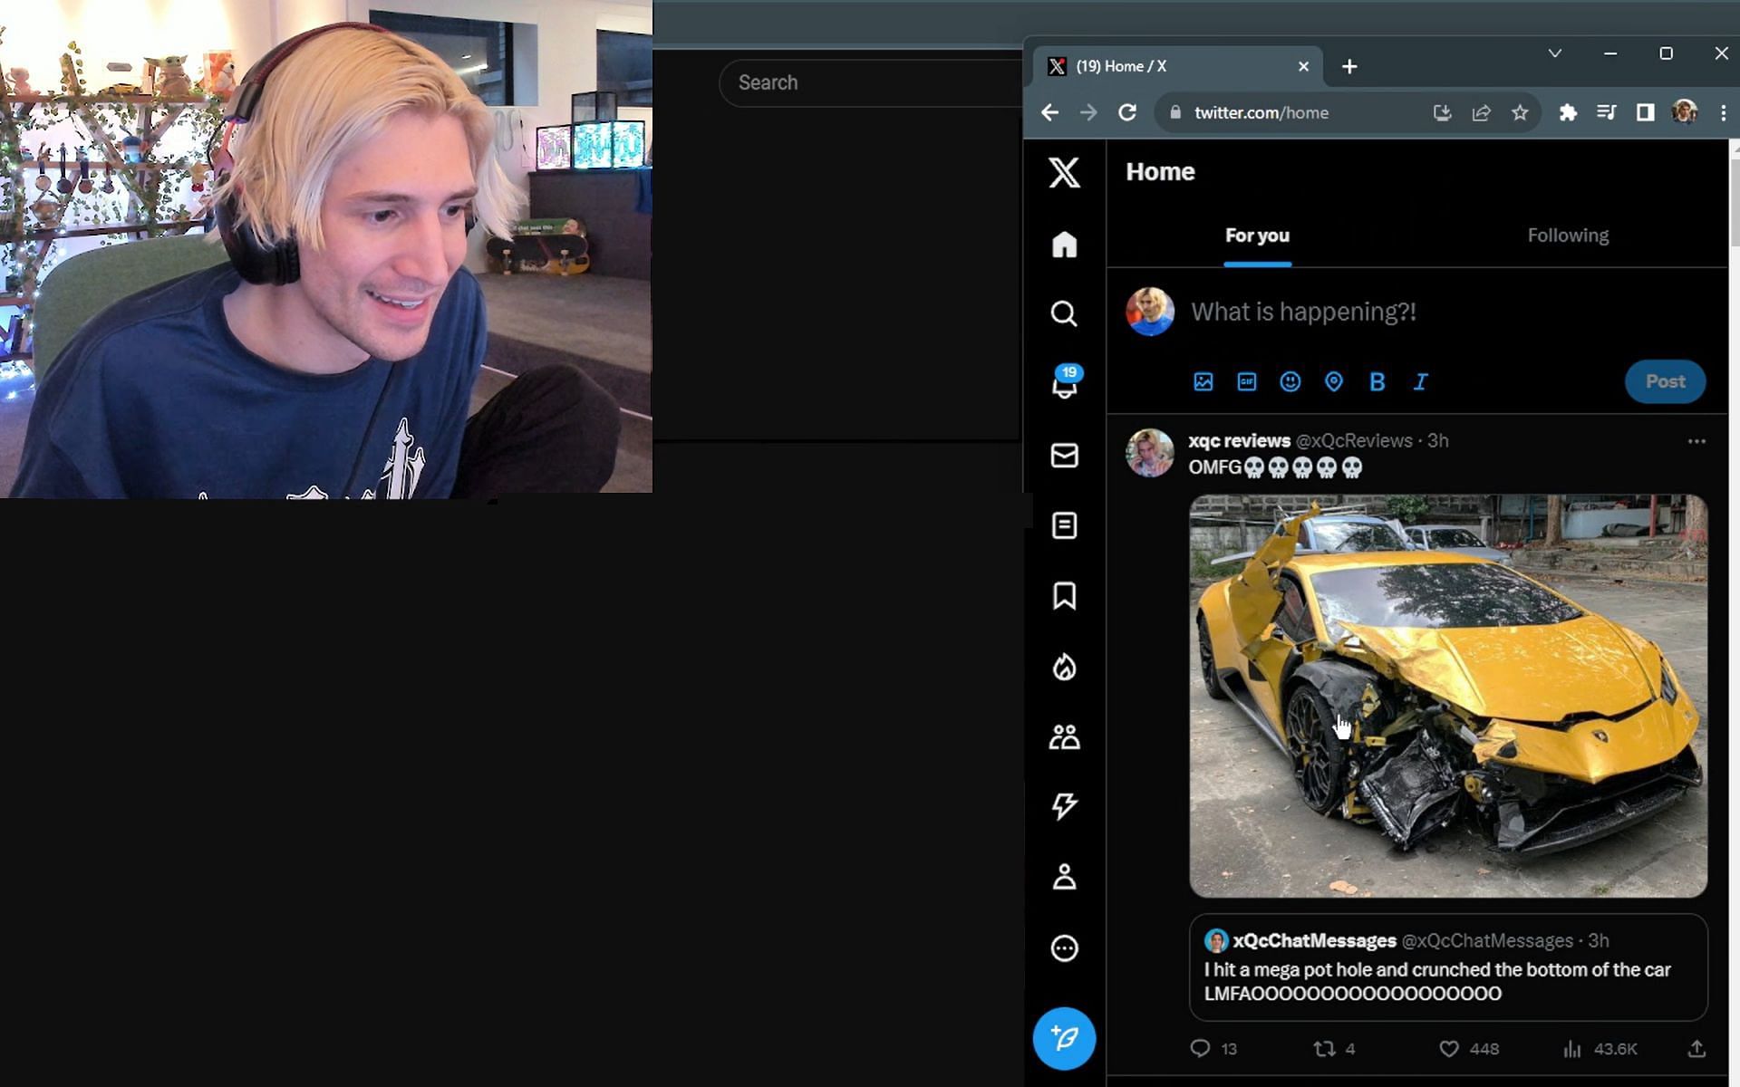Close the Home / X tab

click(1303, 66)
